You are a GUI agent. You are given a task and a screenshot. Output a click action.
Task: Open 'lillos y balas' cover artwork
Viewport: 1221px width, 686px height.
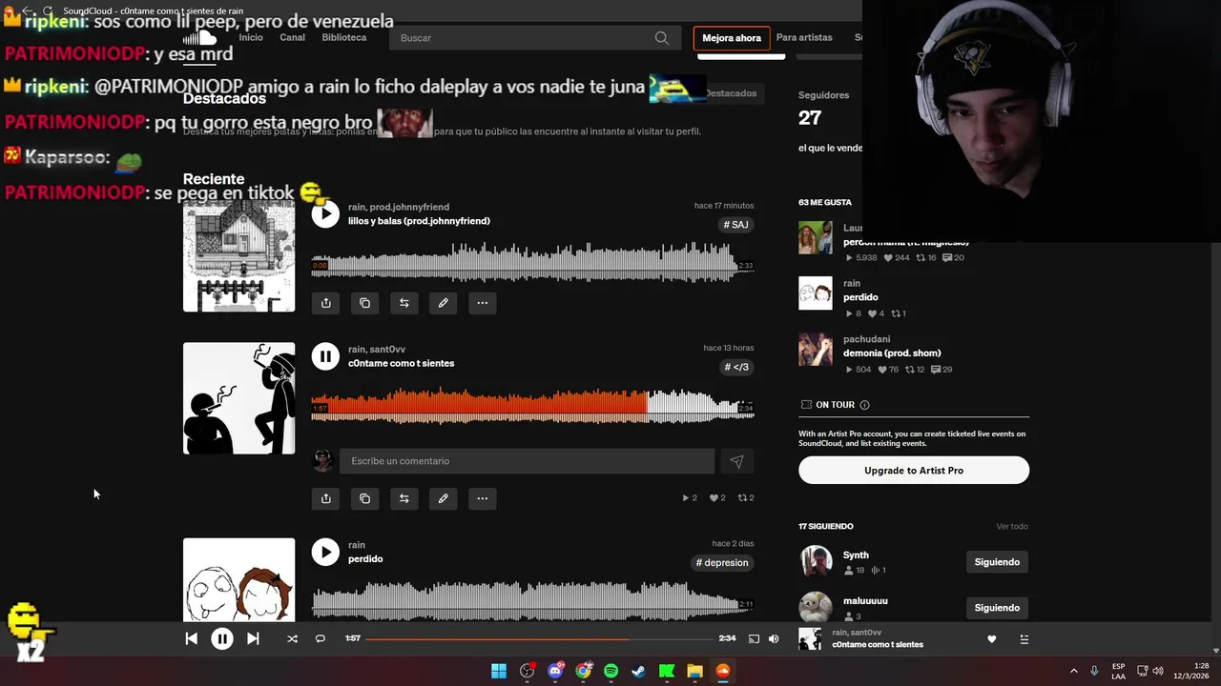coord(238,255)
